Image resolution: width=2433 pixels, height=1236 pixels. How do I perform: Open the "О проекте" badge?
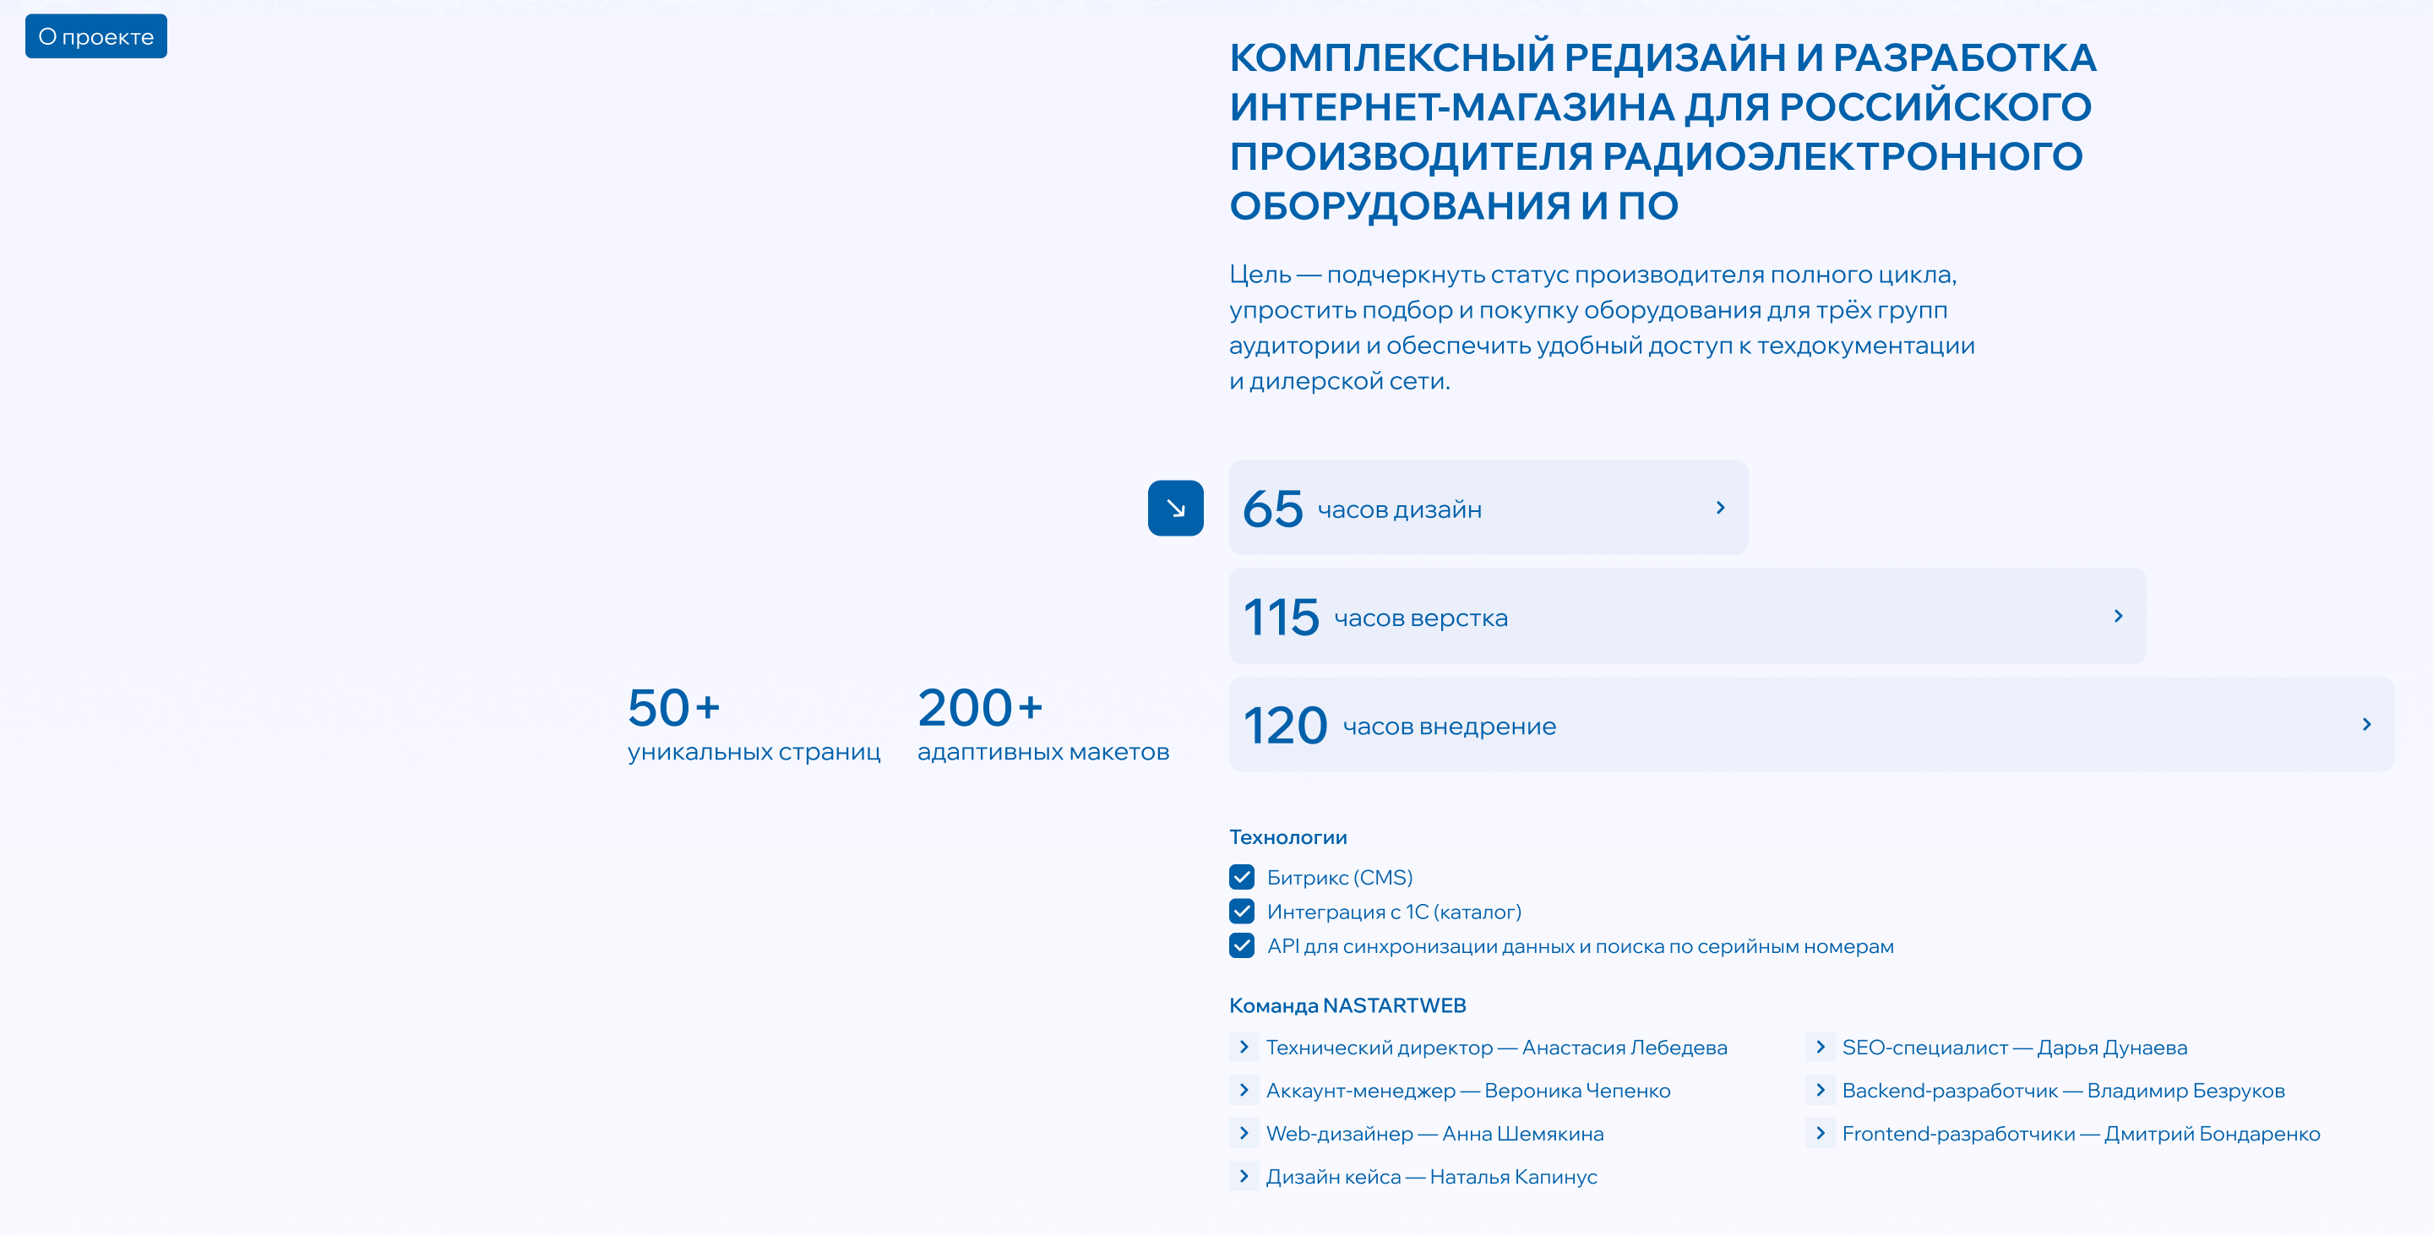tap(95, 35)
